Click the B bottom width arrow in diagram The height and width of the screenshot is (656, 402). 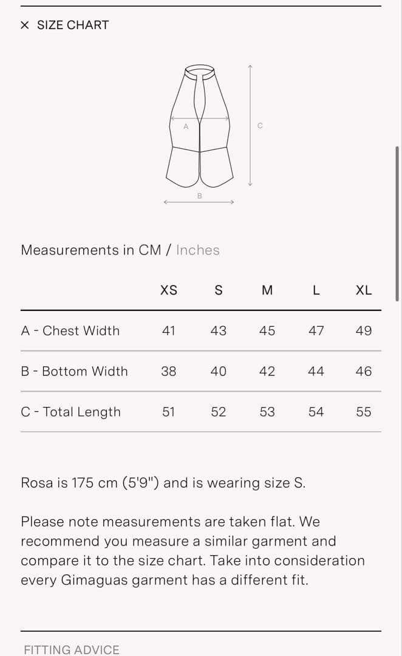tap(199, 202)
